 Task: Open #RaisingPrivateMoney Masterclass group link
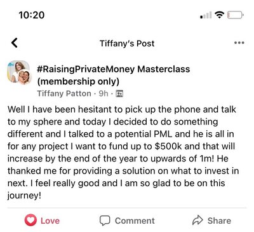[114, 69]
